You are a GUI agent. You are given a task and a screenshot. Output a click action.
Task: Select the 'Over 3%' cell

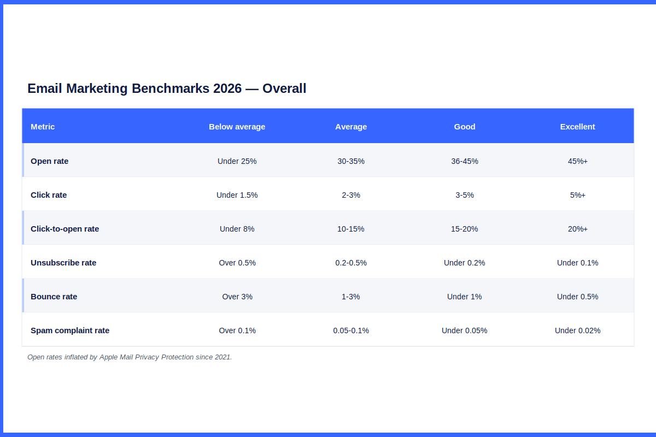click(x=237, y=297)
